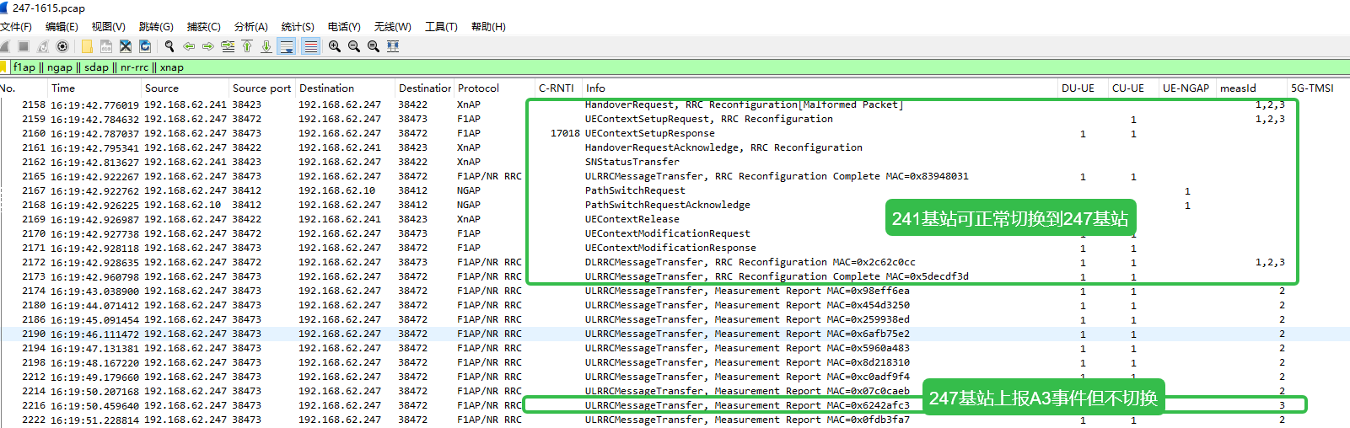
Task: Sort packets by Protocol column header
Action: click(x=478, y=88)
